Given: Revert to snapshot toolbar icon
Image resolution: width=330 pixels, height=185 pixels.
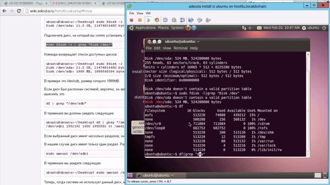Looking at the screenshot, I should pos(174,20).
